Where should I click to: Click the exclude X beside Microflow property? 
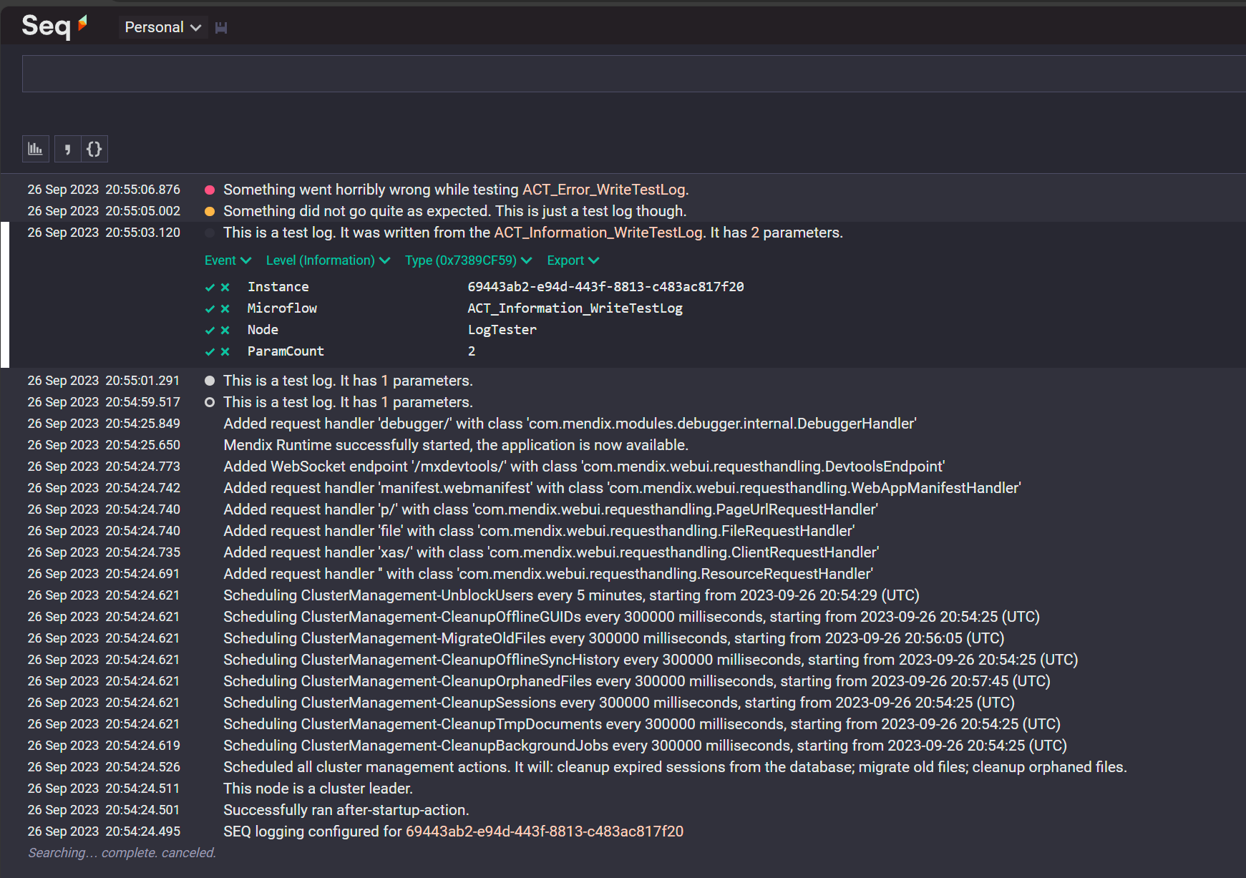[225, 308]
